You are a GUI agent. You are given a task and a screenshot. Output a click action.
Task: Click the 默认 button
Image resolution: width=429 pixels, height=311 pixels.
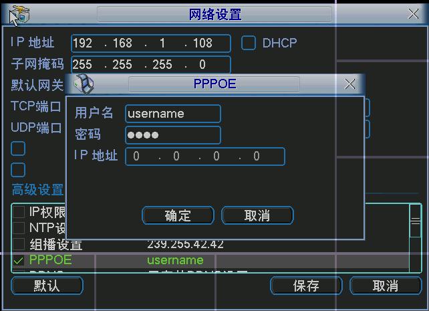(x=47, y=286)
